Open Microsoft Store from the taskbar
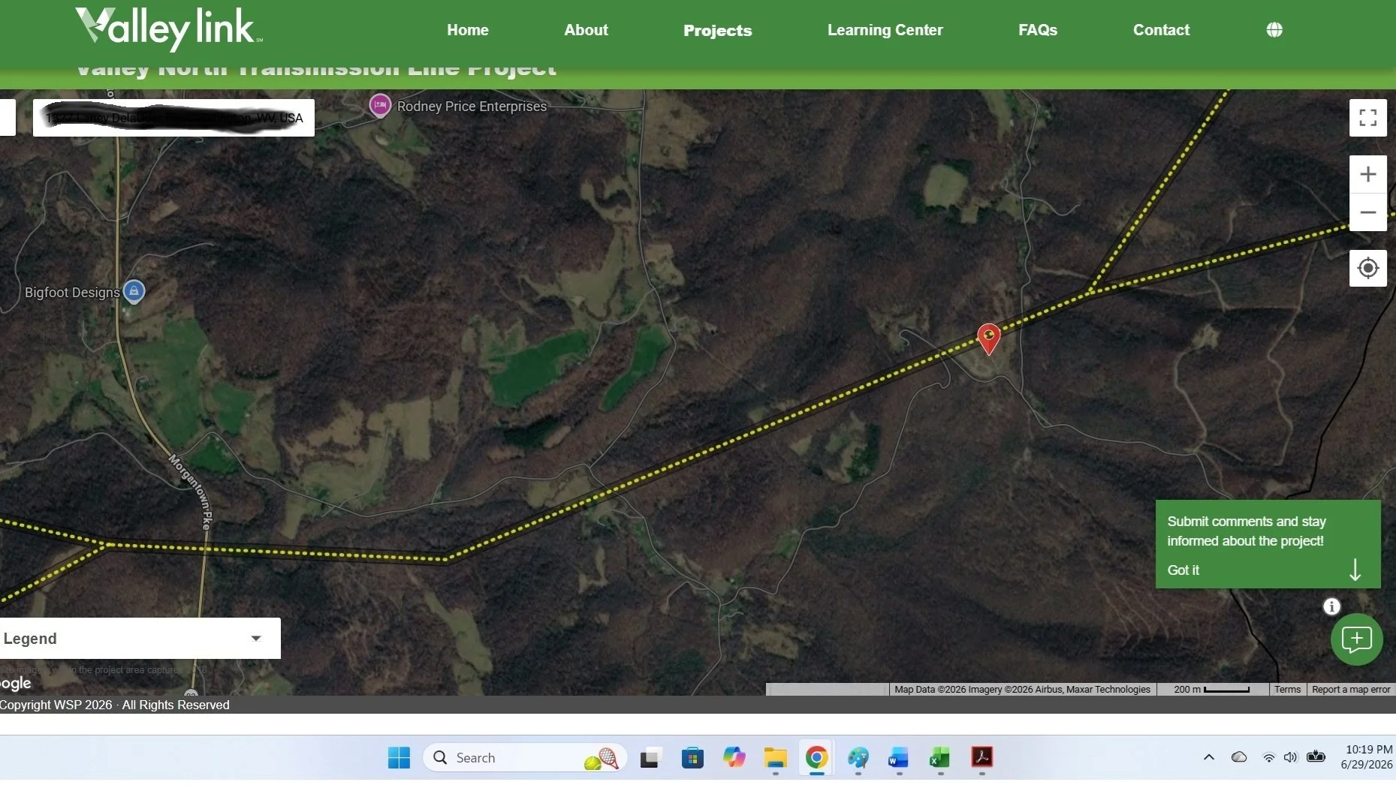 (x=692, y=758)
